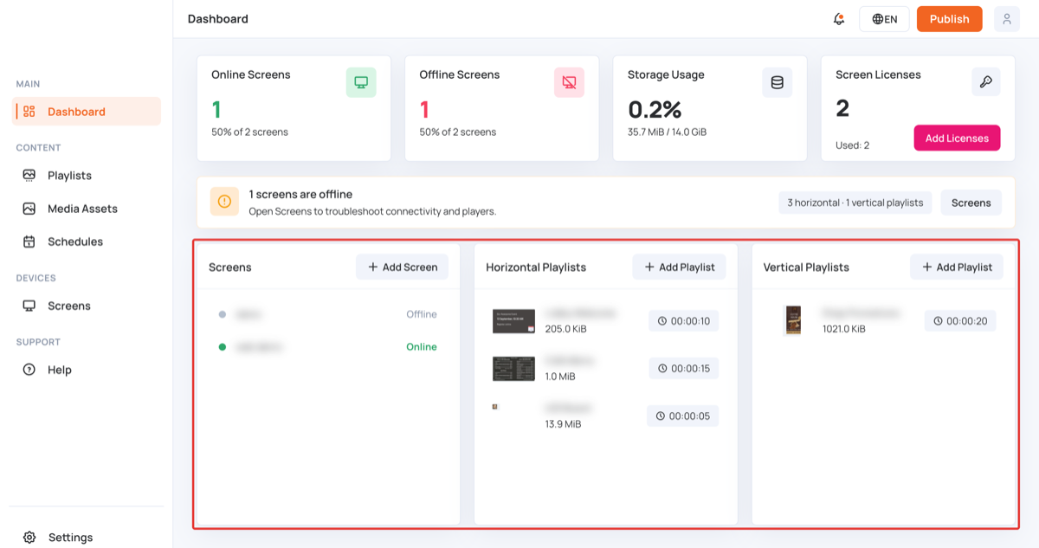Click the gray offline status dot

click(x=223, y=314)
